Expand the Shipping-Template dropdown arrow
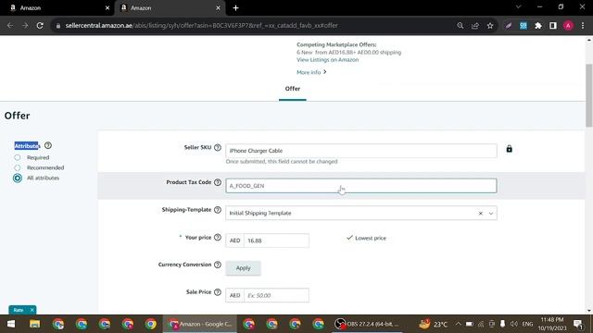 click(491, 214)
